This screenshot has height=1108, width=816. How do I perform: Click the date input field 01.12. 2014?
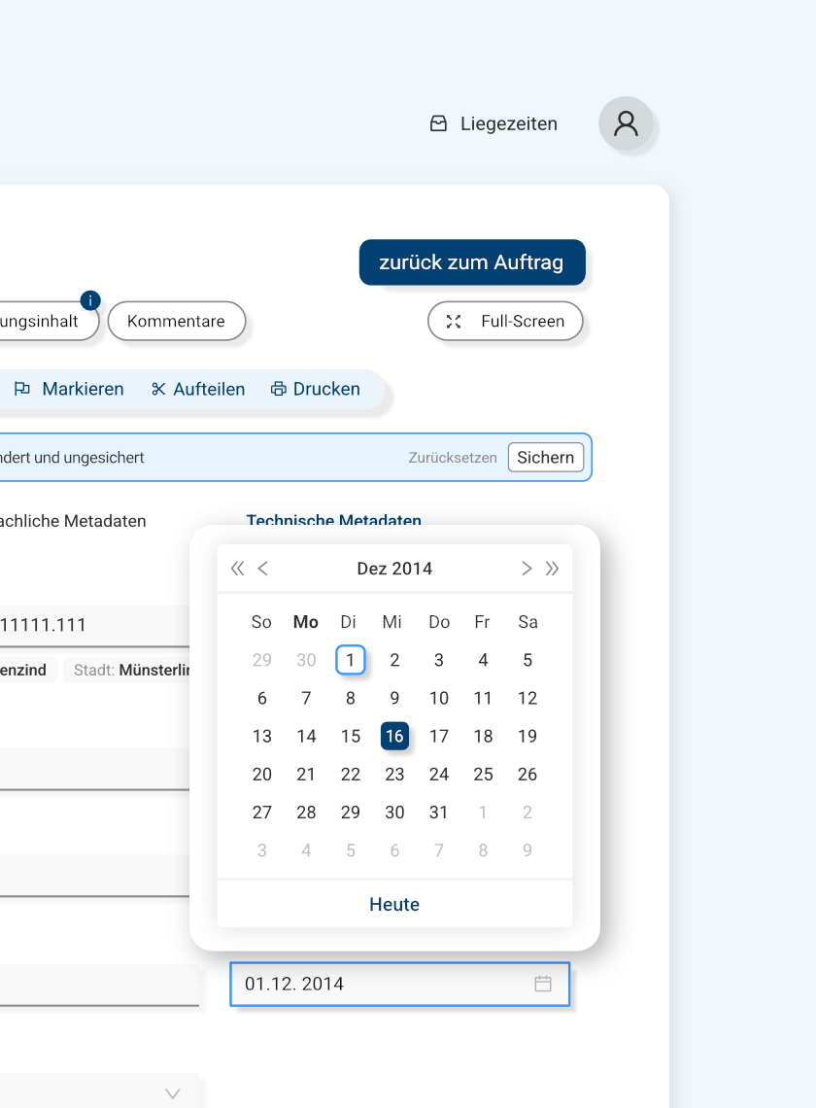(400, 984)
